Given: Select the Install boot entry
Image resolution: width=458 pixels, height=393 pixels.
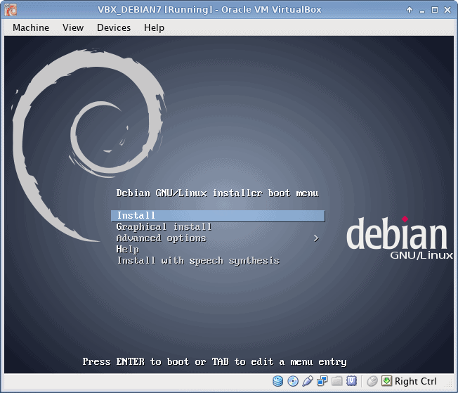Looking at the screenshot, I should (218, 216).
